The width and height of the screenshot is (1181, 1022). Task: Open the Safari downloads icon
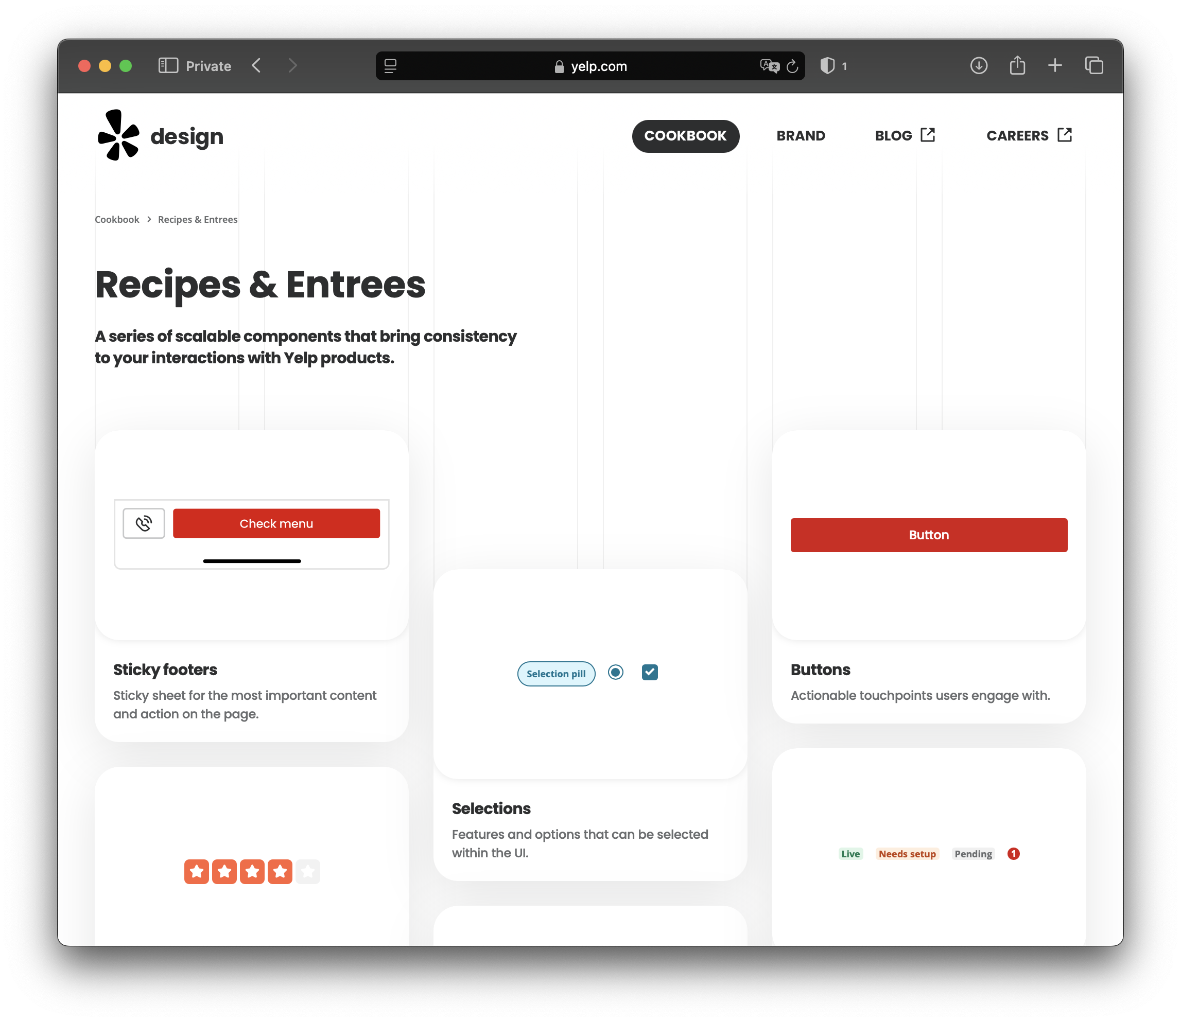point(979,65)
